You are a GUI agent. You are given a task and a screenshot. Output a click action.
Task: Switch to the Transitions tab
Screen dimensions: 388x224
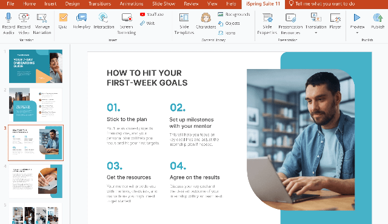[x=99, y=4]
